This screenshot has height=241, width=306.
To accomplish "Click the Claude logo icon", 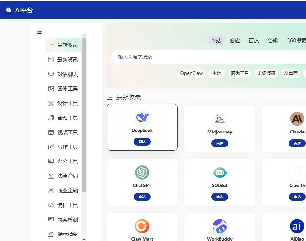I will (x=297, y=119).
